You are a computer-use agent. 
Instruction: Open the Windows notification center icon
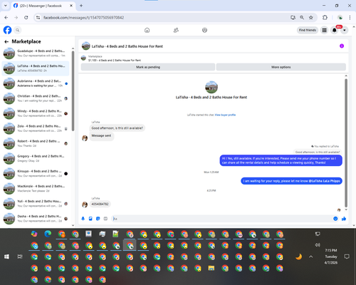click(347, 256)
